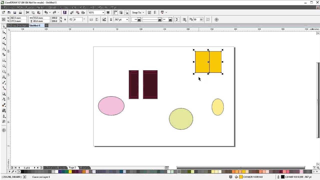
Task: Click the Export icon
Action: pos(77,12)
